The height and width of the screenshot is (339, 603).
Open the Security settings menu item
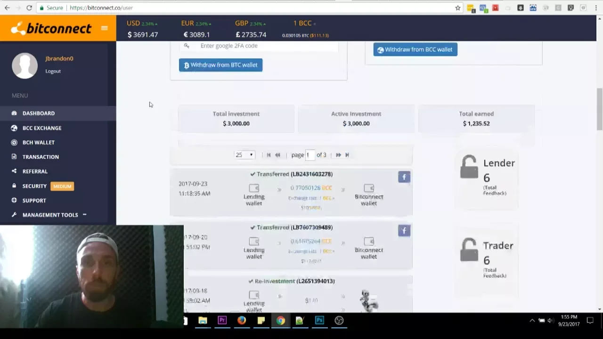pos(34,186)
